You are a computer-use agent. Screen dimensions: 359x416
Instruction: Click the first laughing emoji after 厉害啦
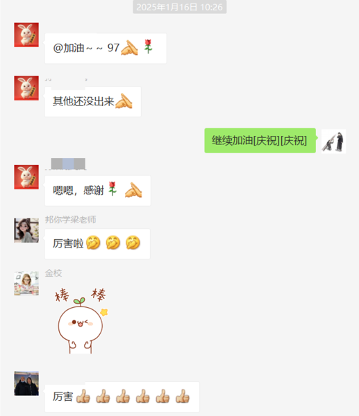pyautogui.click(x=93, y=243)
